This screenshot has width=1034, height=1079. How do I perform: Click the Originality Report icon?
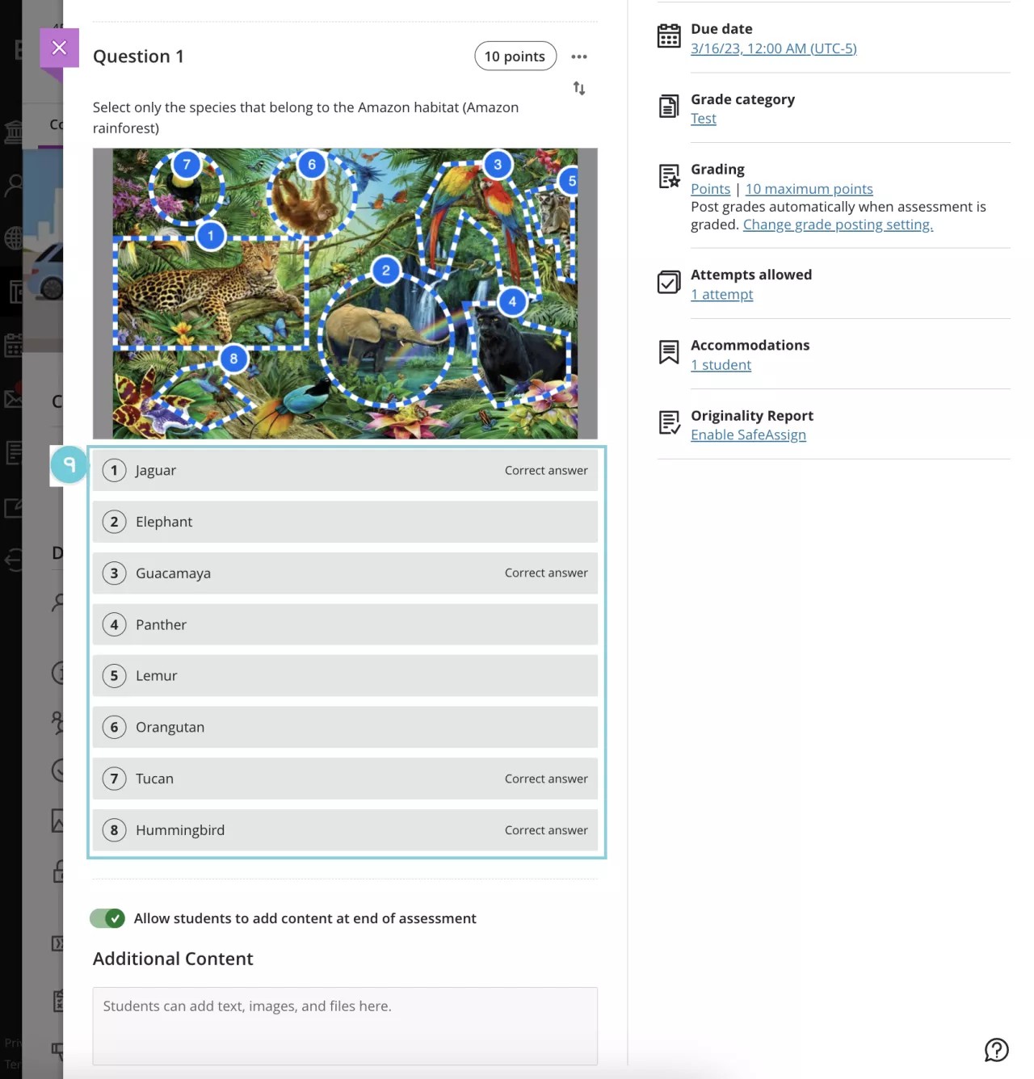(x=669, y=422)
